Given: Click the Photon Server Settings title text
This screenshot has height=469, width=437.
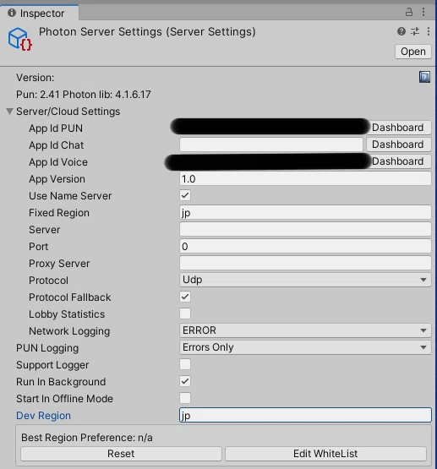Looking at the screenshot, I should (x=147, y=32).
